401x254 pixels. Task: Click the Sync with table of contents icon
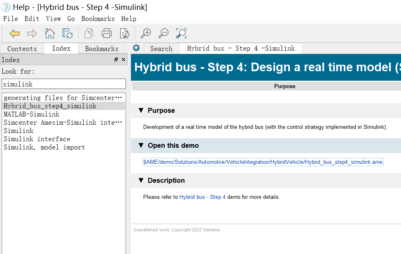(68, 33)
